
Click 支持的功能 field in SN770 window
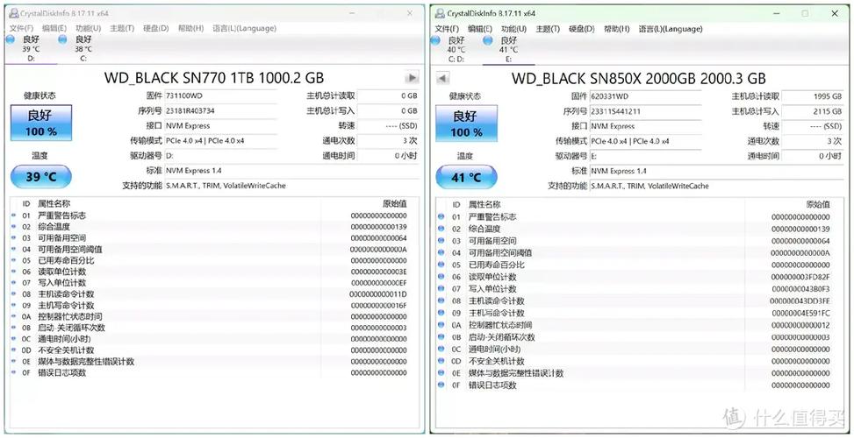(x=291, y=186)
